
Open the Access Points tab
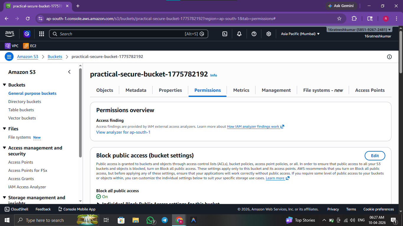pyautogui.click(x=370, y=90)
